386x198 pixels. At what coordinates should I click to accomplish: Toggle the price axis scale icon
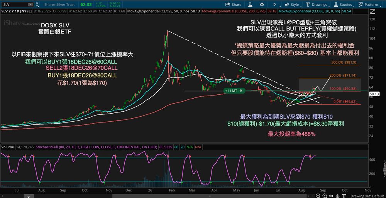(x=374, y=11)
